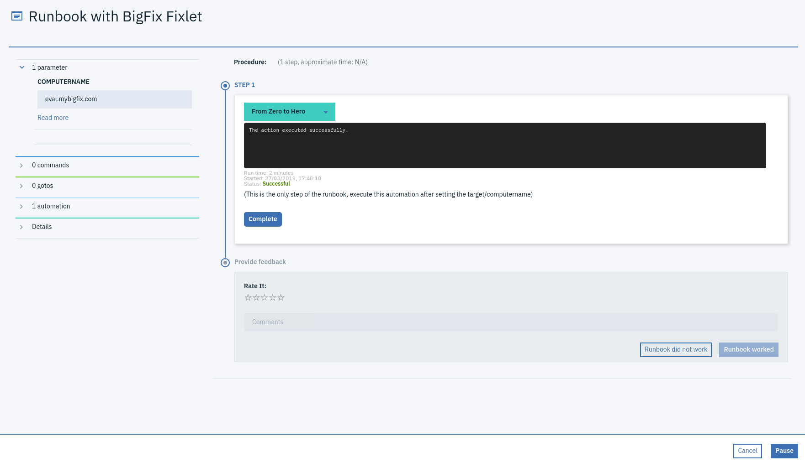805x462 pixels.
Task: Rate the runbook five stars
Action: point(281,297)
